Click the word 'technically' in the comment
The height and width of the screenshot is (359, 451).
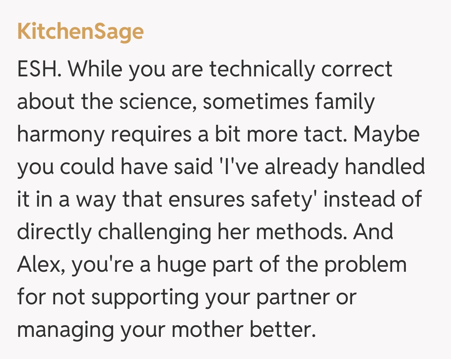(x=261, y=69)
